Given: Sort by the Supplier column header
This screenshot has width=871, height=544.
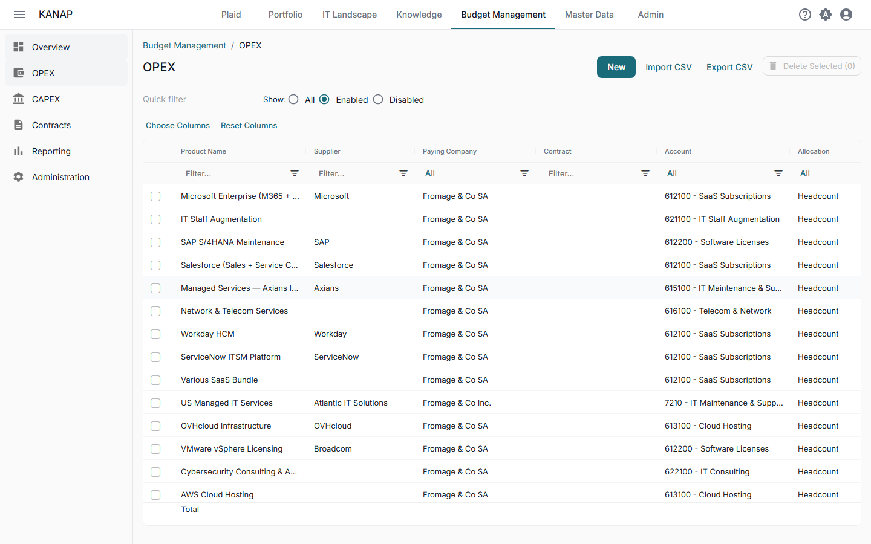Looking at the screenshot, I should [x=327, y=151].
